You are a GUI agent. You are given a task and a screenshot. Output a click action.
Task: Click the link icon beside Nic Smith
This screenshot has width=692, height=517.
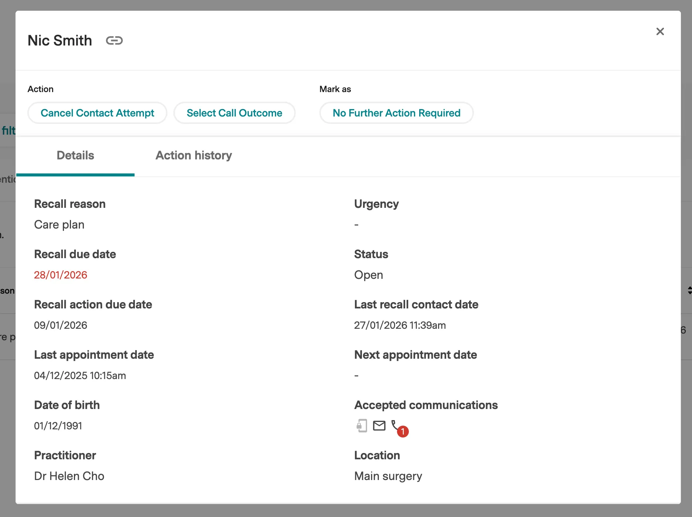point(114,40)
